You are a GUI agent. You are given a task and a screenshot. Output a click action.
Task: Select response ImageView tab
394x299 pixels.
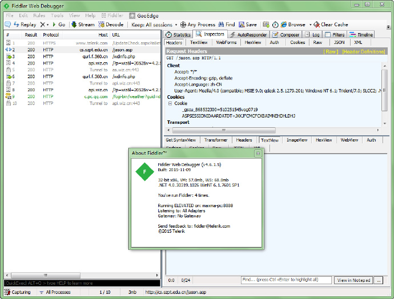tap(297, 140)
